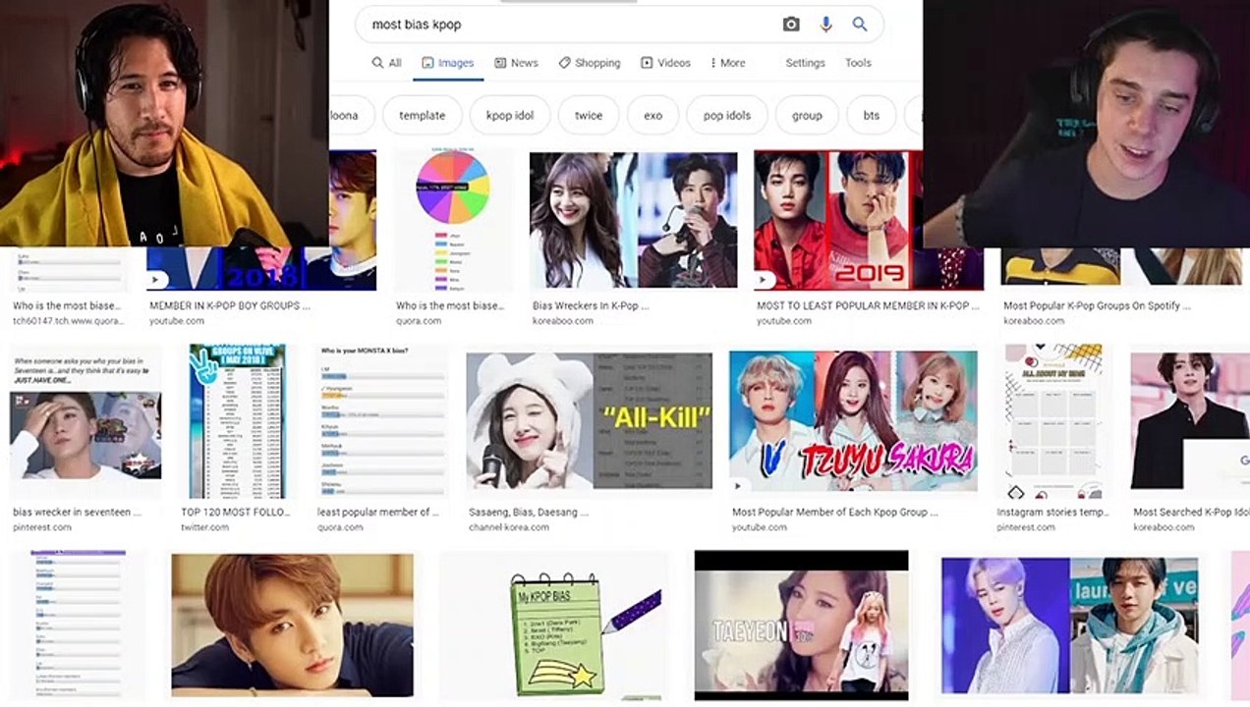Image resolution: width=1250 pixels, height=707 pixels.
Task: Click 'MOST TO LEAST POPULAR MEMBER IN K-POP' caption
Action: coord(868,306)
